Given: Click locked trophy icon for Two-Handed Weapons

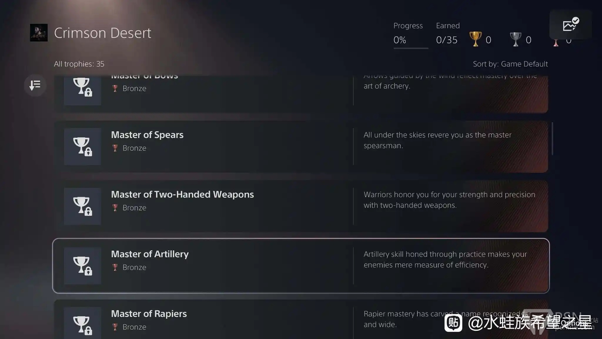Looking at the screenshot, I should point(83,206).
